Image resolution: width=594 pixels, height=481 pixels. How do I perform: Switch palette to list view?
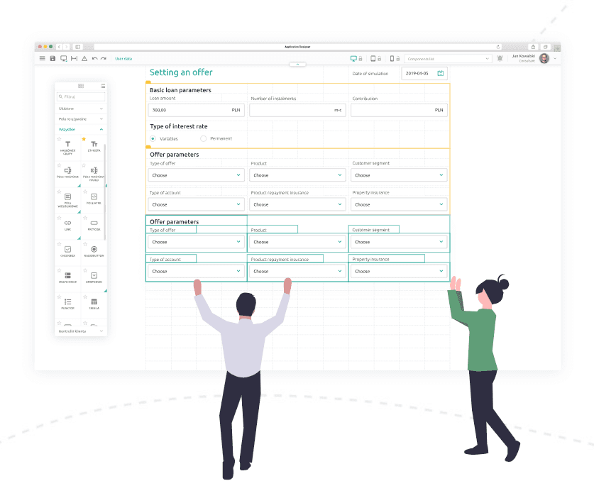coord(103,86)
